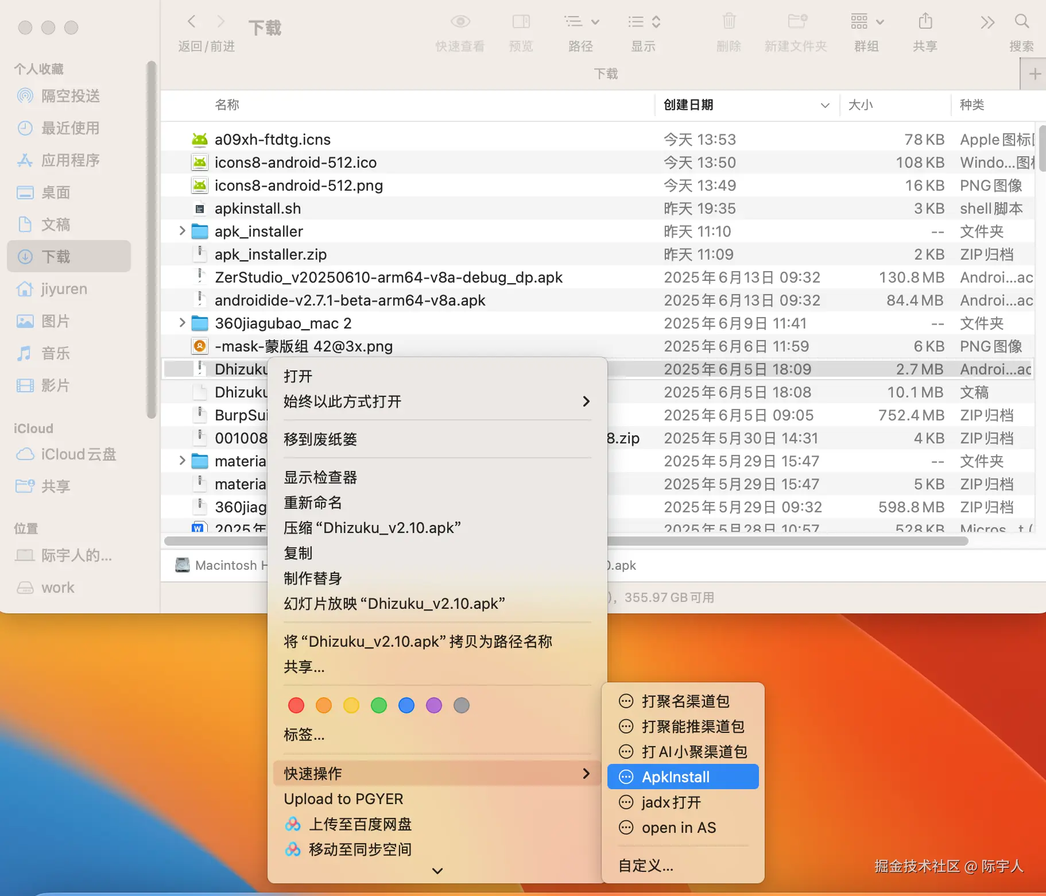
Task: Toggle sort order on creation date column
Action: click(x=825, y=105)
